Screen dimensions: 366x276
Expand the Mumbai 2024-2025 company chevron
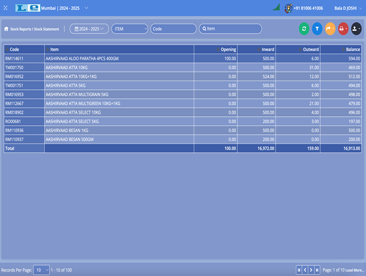click(x=86, y=8)
